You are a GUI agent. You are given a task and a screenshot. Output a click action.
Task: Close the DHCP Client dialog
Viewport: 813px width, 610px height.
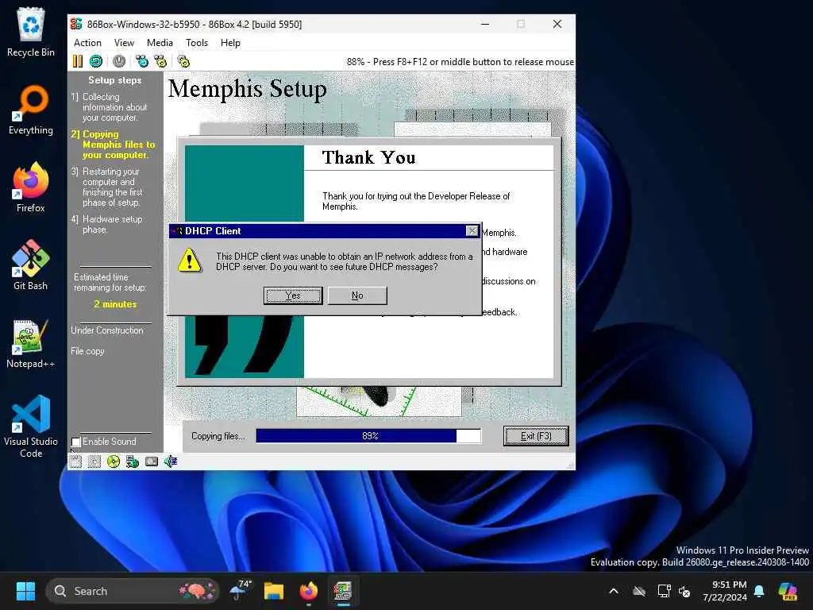472,231
